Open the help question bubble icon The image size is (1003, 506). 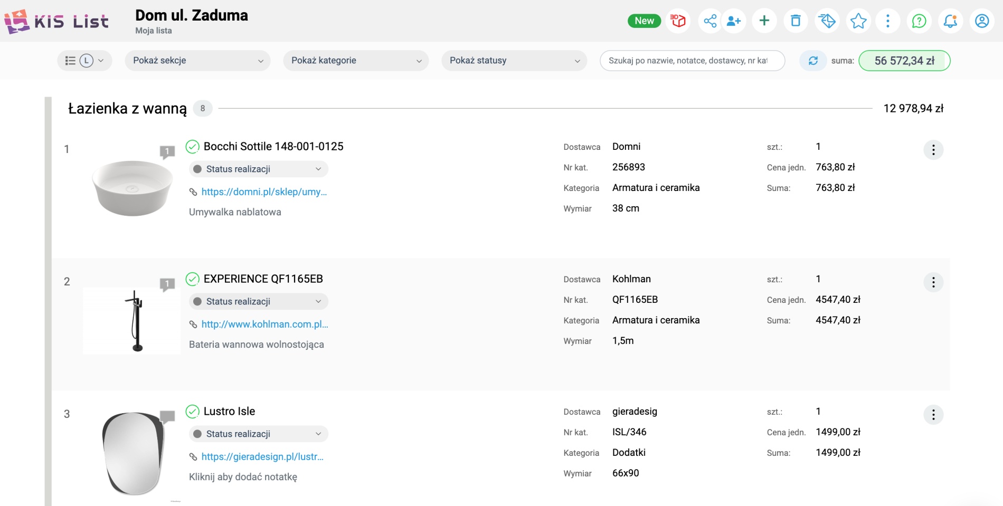click(919, 21)
